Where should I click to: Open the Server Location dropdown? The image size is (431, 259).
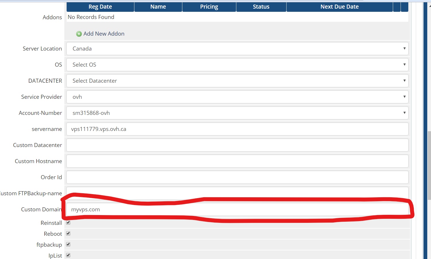237,49
